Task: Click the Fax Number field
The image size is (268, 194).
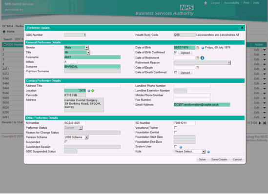Action: click(192, 100)
